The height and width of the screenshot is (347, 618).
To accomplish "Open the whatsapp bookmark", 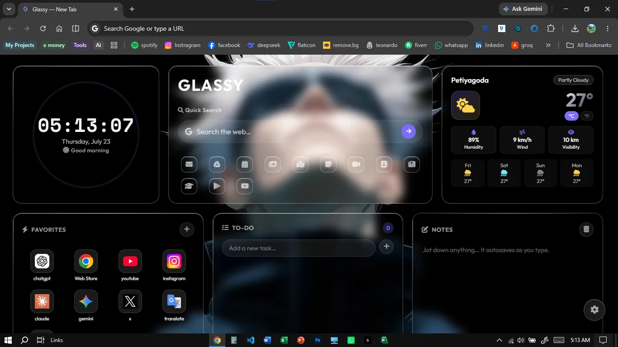I will [452, 45].
